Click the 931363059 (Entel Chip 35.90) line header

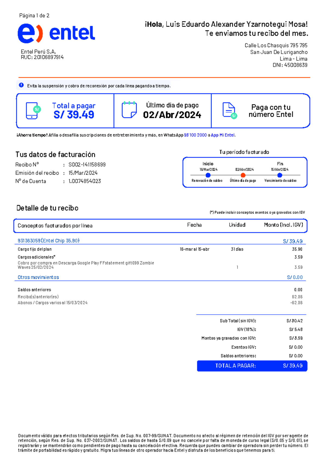pyautogui.click(x=49, y=241)
